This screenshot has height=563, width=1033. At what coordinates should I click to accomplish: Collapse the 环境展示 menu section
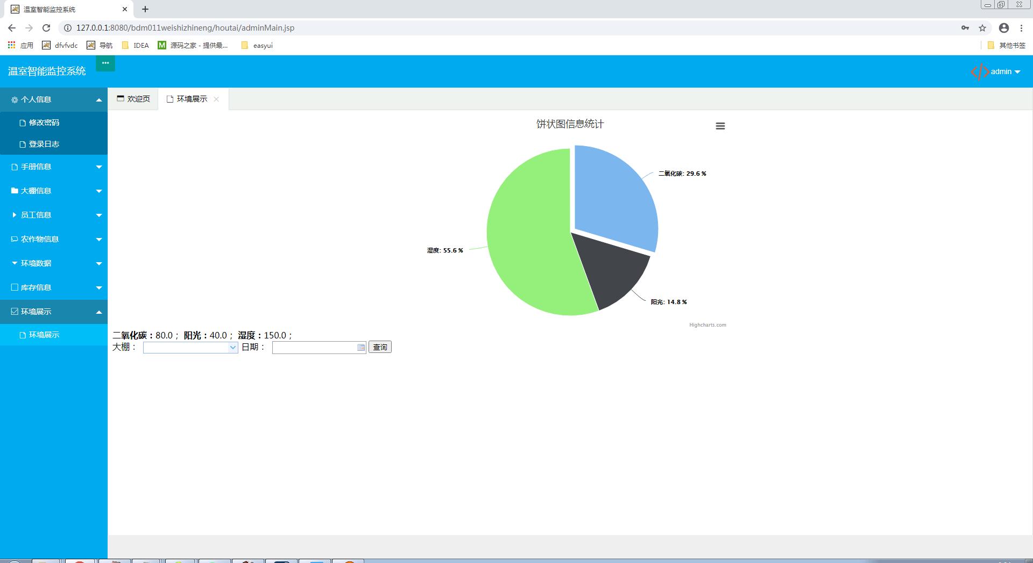(x=54, y=312)
